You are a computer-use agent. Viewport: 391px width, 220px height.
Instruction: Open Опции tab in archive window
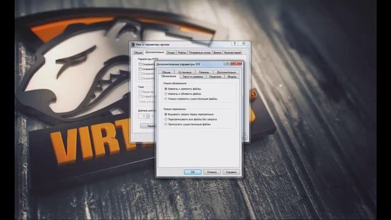(171, 53)
